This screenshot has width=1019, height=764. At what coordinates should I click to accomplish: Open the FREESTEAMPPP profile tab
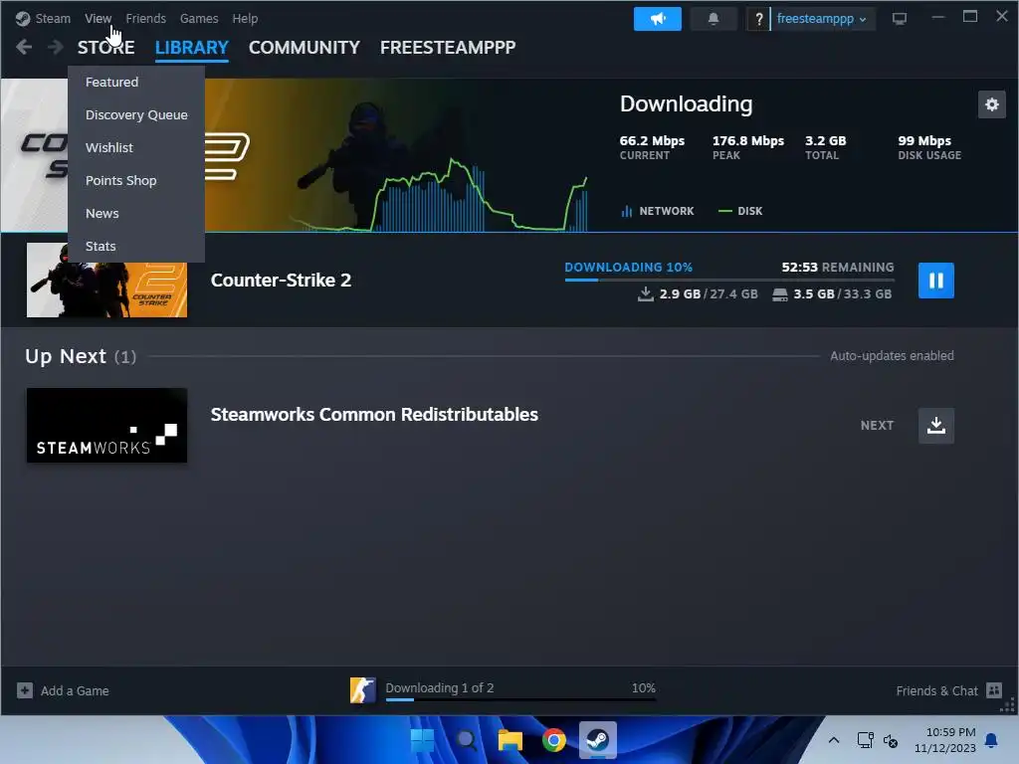point(448,48)
